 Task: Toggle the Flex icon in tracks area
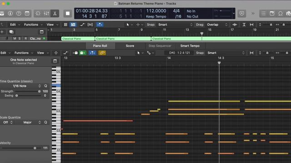(x=90, y=24)
